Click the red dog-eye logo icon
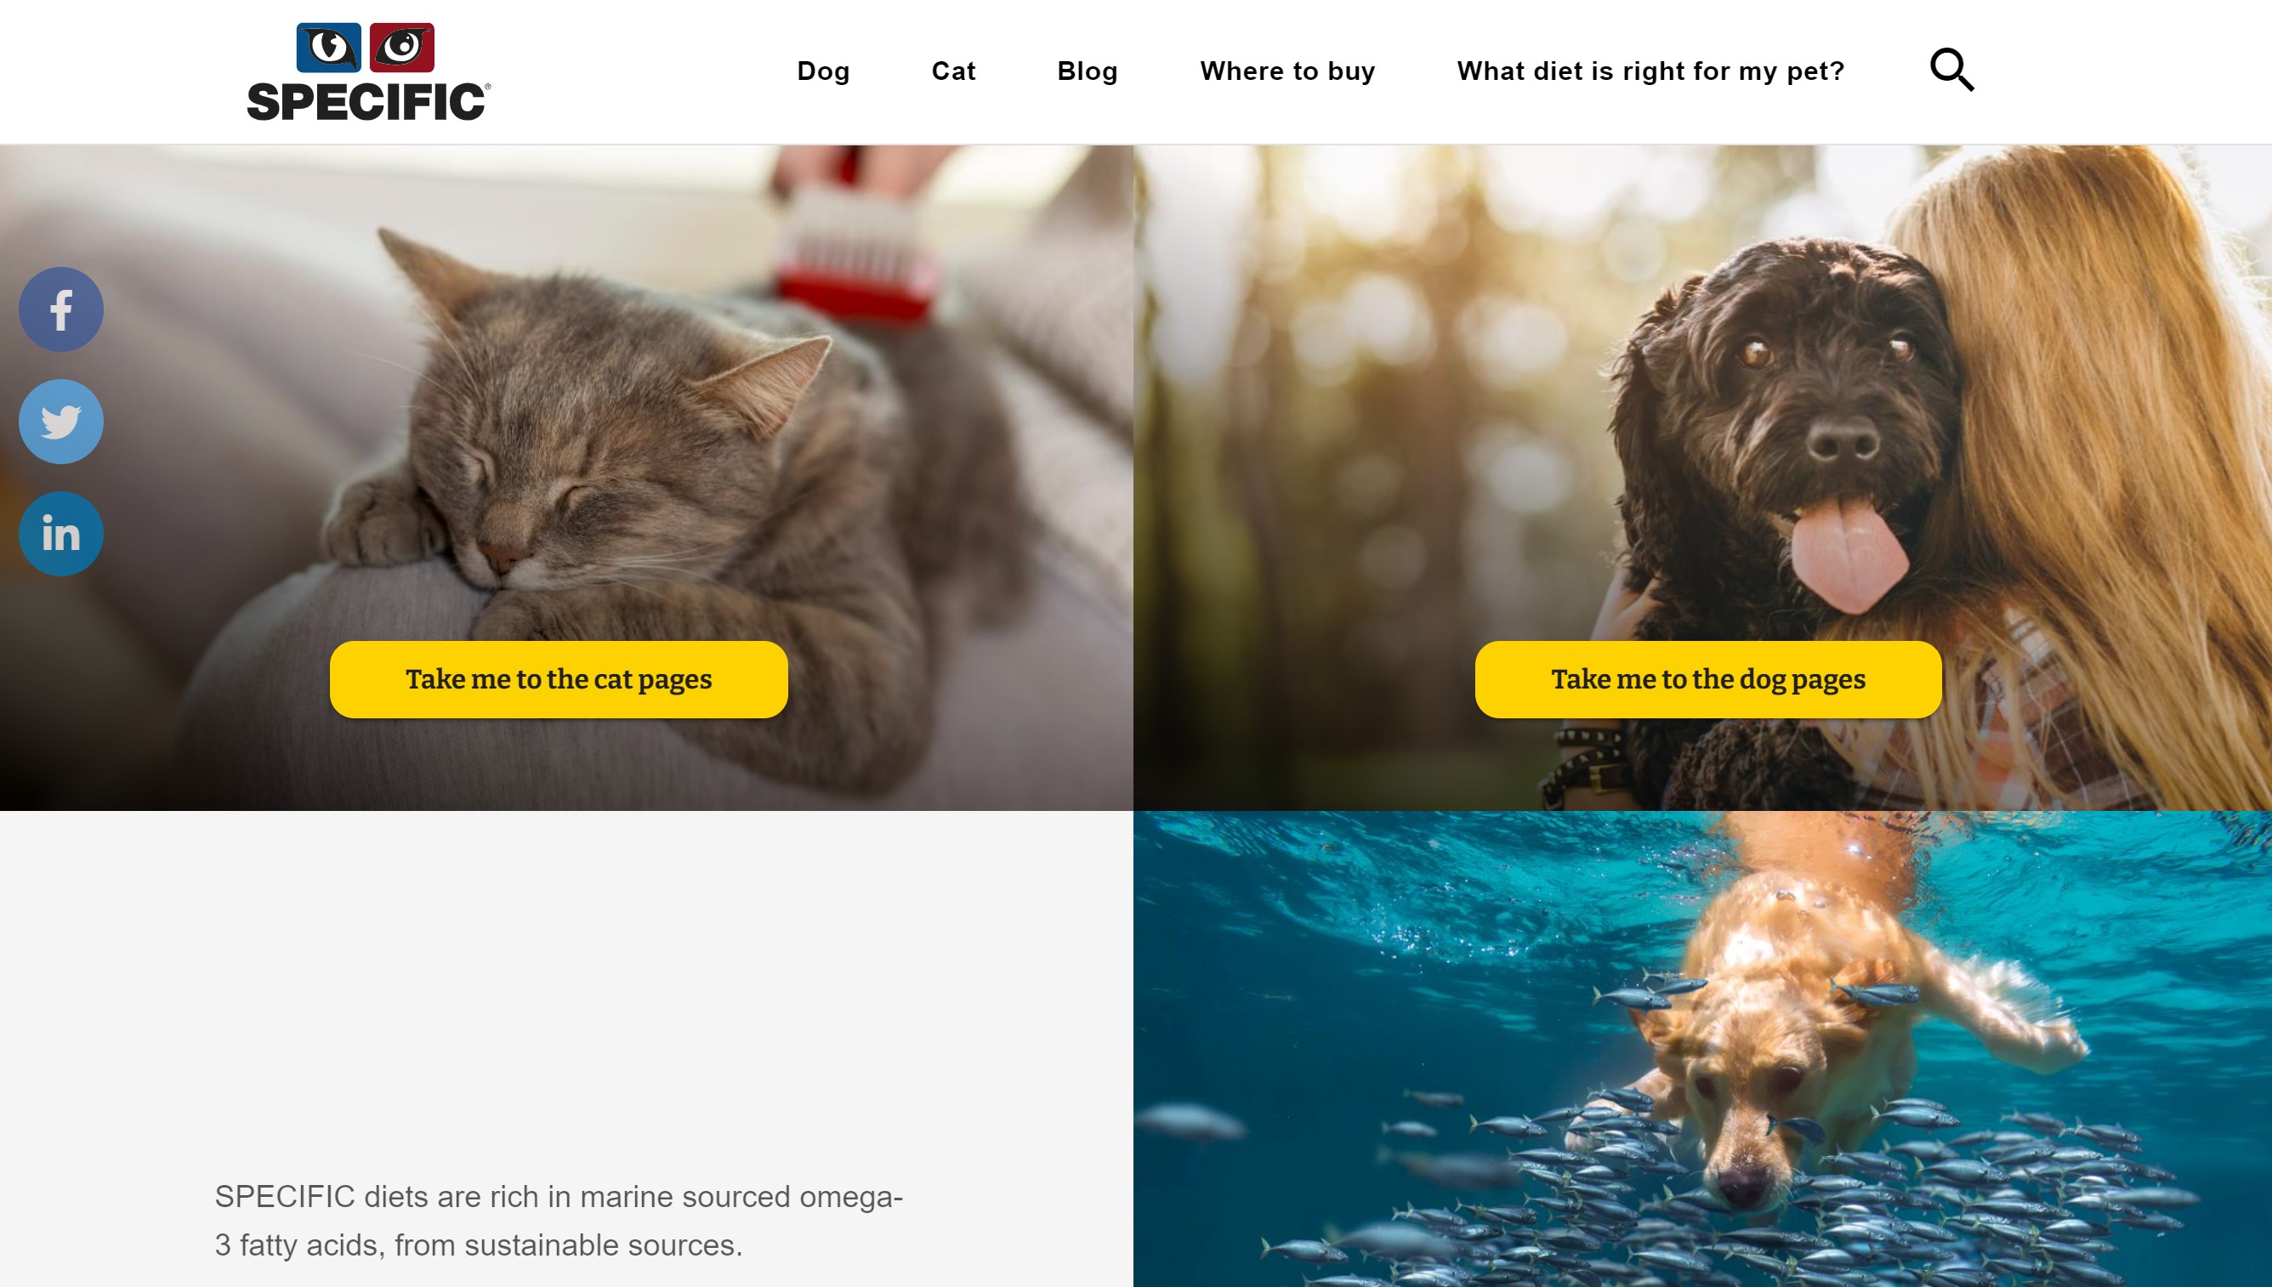Image resolution: width=2272 pixels, height=1287 pixels. tap(402, 47)
